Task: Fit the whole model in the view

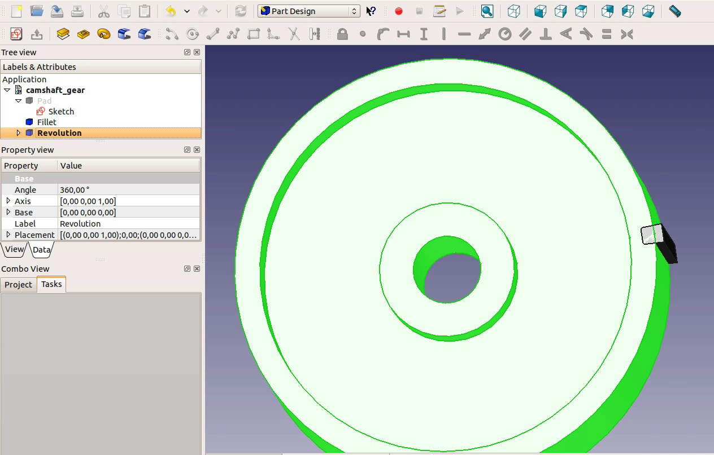Action: [x=487, y=11]
